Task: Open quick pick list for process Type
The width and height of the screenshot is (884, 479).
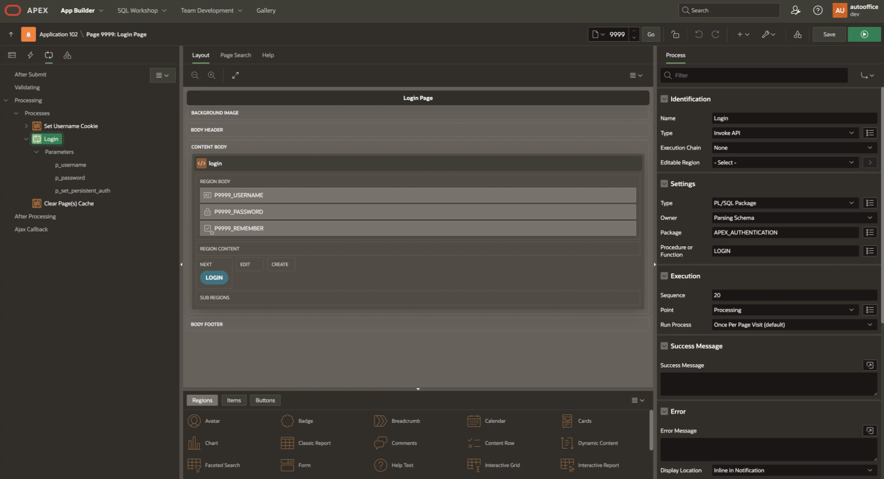Action: pyautogui.click(x=870, y=133)
